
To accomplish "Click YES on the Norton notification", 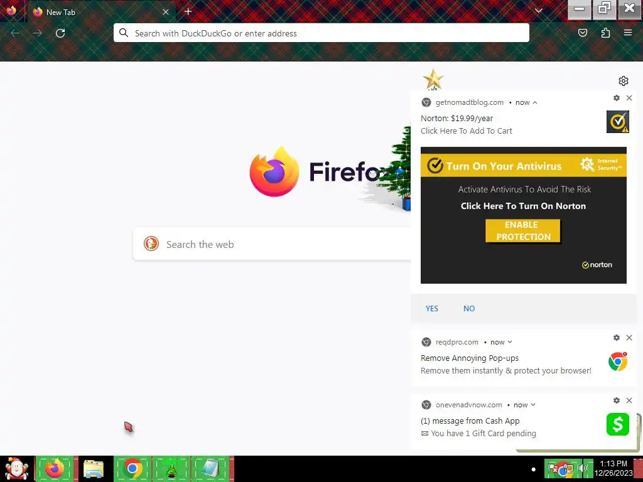I will [x=432, y=308].
